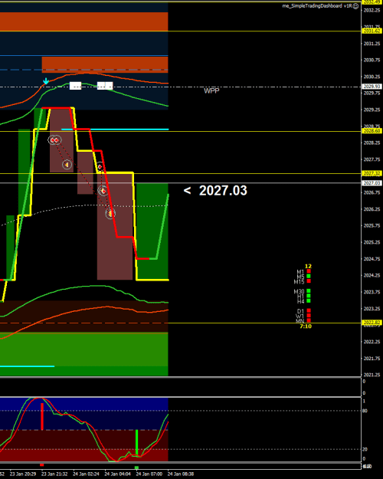Click the smiley icon beside me_SimpleTradingDashboard
Screen dimensions: 383x479
[355, 6]
